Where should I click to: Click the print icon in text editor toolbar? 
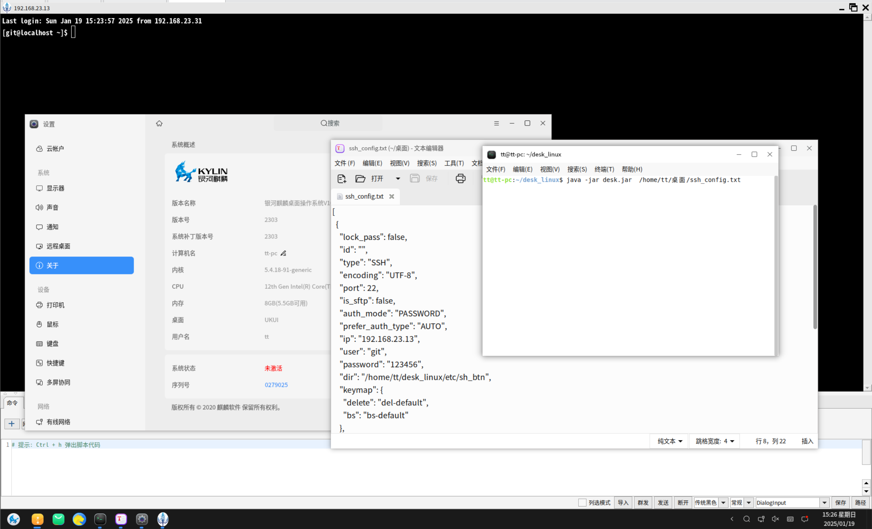[460, 179]
